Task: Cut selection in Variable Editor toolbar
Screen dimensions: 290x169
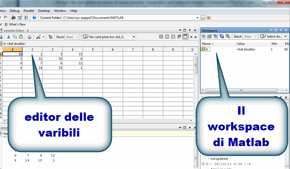Action: coord(9,37)
